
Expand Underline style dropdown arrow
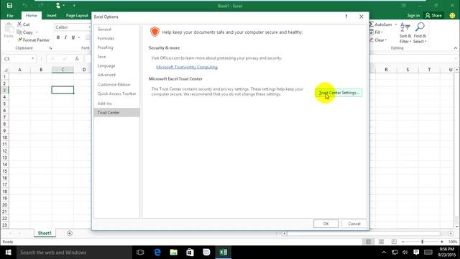(79, 37)
